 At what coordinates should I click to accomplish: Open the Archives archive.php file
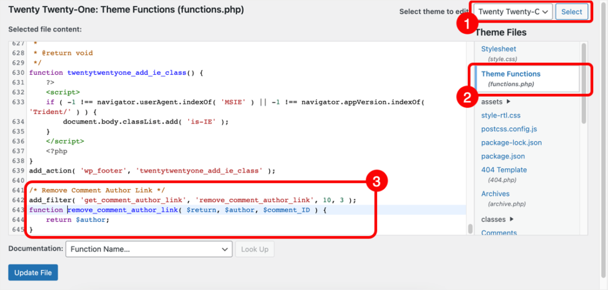(495, 194)
